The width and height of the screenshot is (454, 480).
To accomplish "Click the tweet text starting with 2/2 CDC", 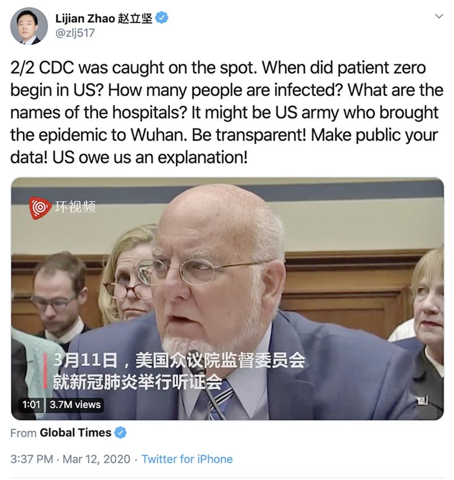I will (226, 112).
